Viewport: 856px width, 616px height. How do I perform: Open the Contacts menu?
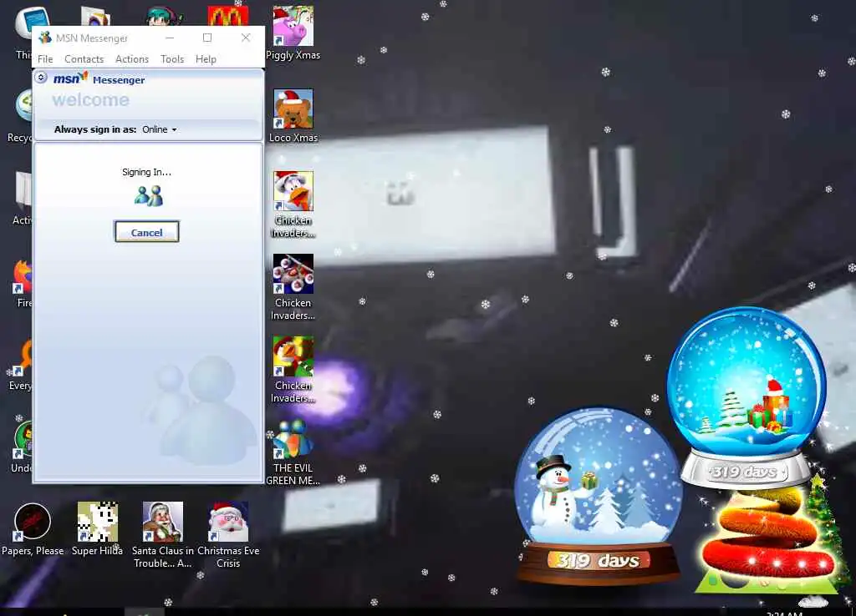(x=84, y=59)
